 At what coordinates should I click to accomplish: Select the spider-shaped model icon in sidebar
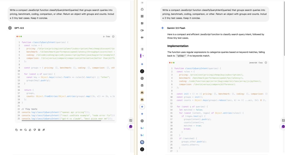142,85
